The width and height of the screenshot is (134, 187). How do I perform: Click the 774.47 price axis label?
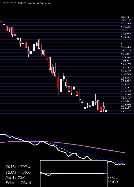[125, 84]
